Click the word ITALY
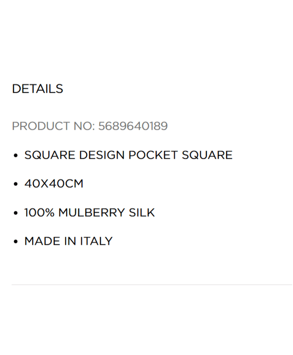 (96, 241)
